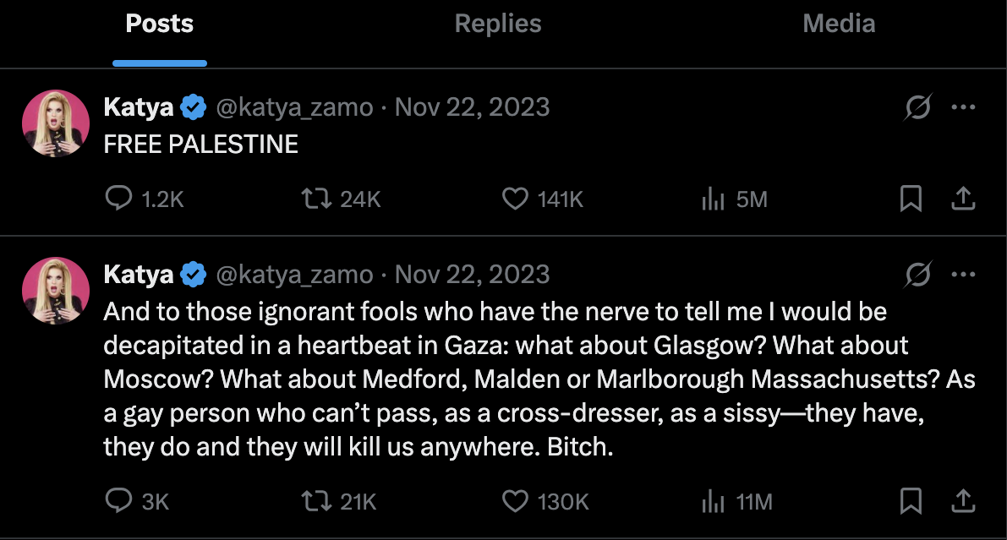Reply to the FREE PALESTINE post

pos(118,199)
